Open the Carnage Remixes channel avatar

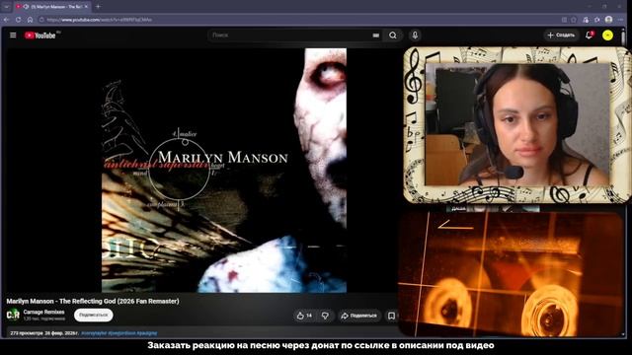point(13,315)
